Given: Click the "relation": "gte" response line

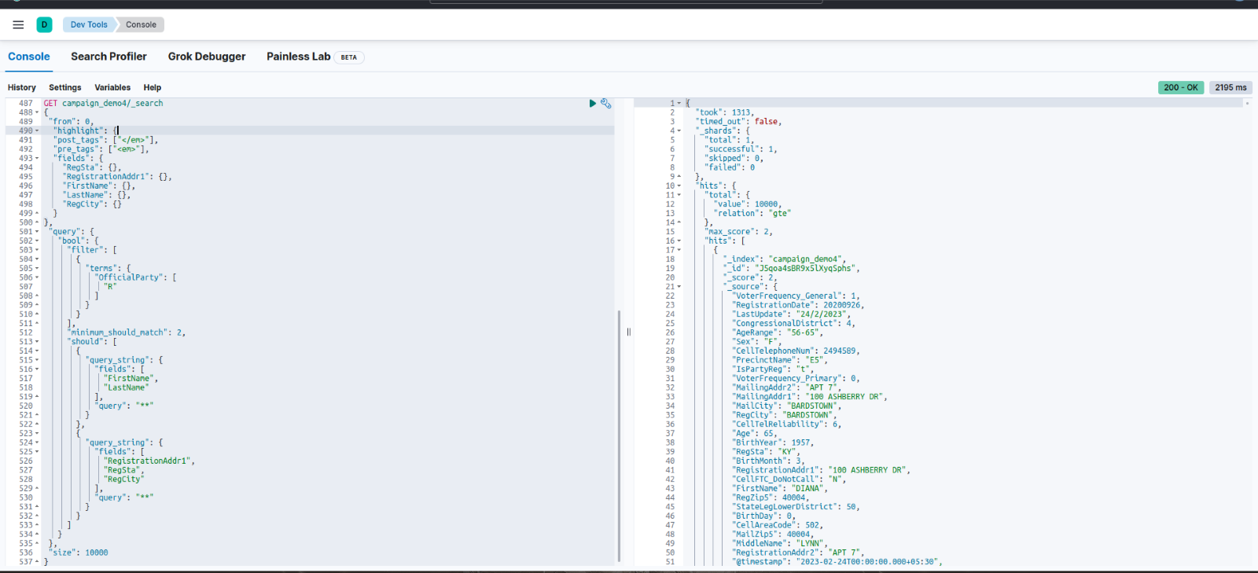Looking at the screenshot, I should (x=752, y=213).
